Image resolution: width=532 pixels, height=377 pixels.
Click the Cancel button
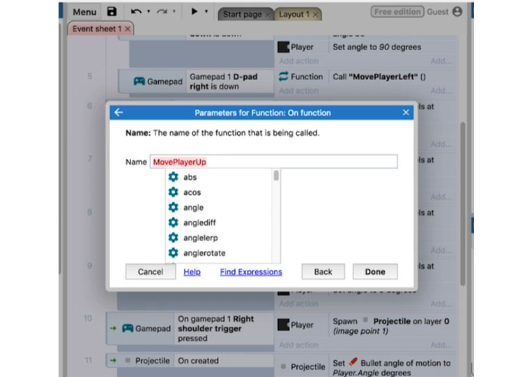click(151, 272)
